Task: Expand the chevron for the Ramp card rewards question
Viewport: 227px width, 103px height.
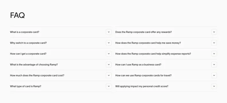Action: (214, 32)
